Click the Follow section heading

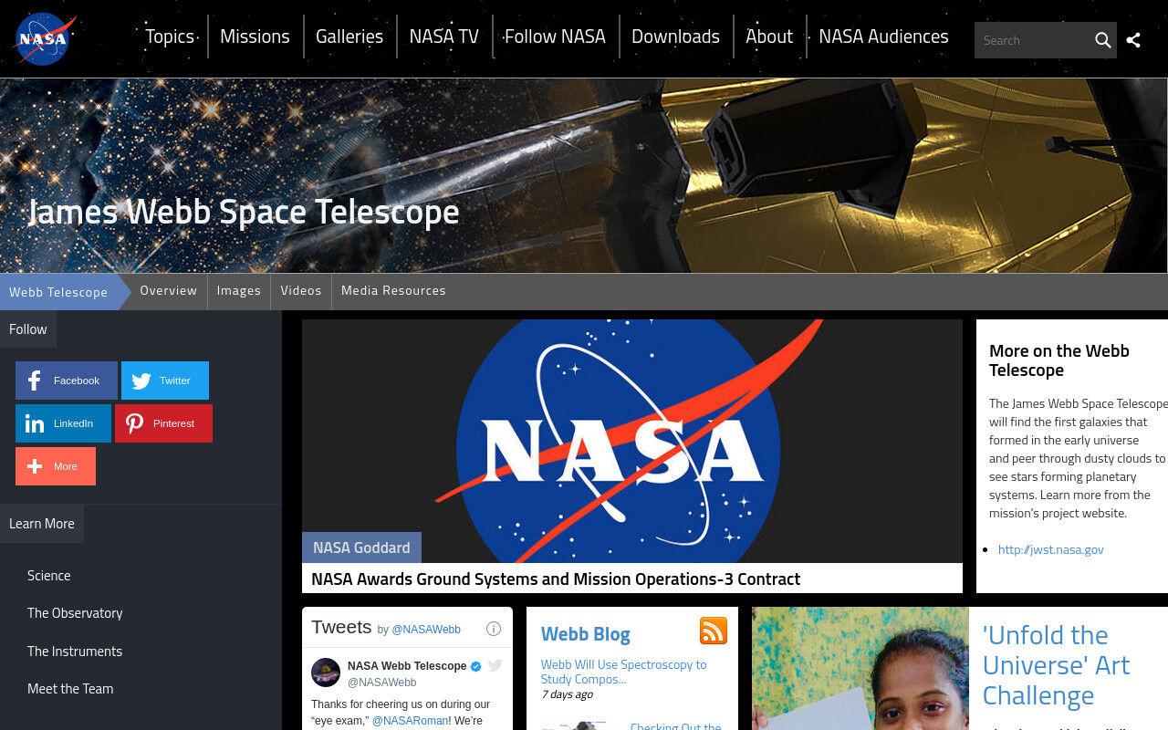point(28,329)
